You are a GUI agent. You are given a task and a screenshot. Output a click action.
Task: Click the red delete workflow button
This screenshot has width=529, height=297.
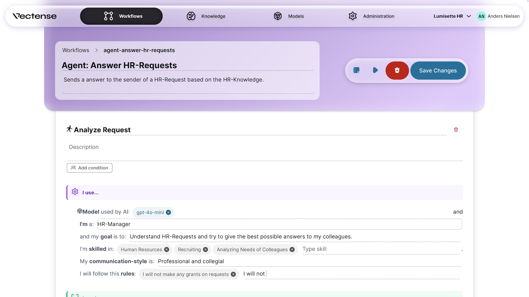pyautogui.click(x=397, y=70)
